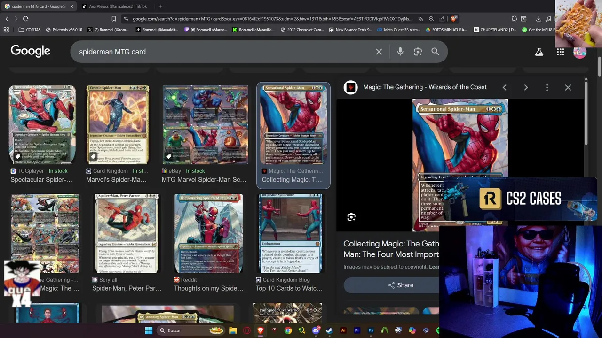
Task: Open the RommelLaMaravilla Kick bookmark
Action: pyautogui.click(x=253, y=30)
